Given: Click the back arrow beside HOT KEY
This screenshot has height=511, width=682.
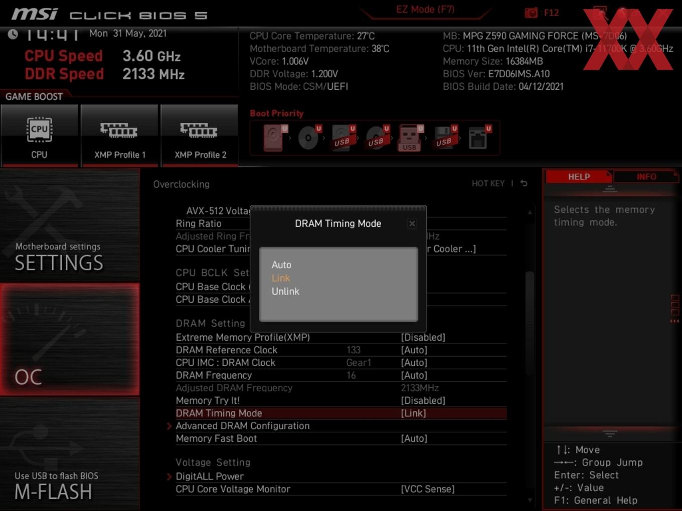Looking at the screenshot, I should coord(524,183).
